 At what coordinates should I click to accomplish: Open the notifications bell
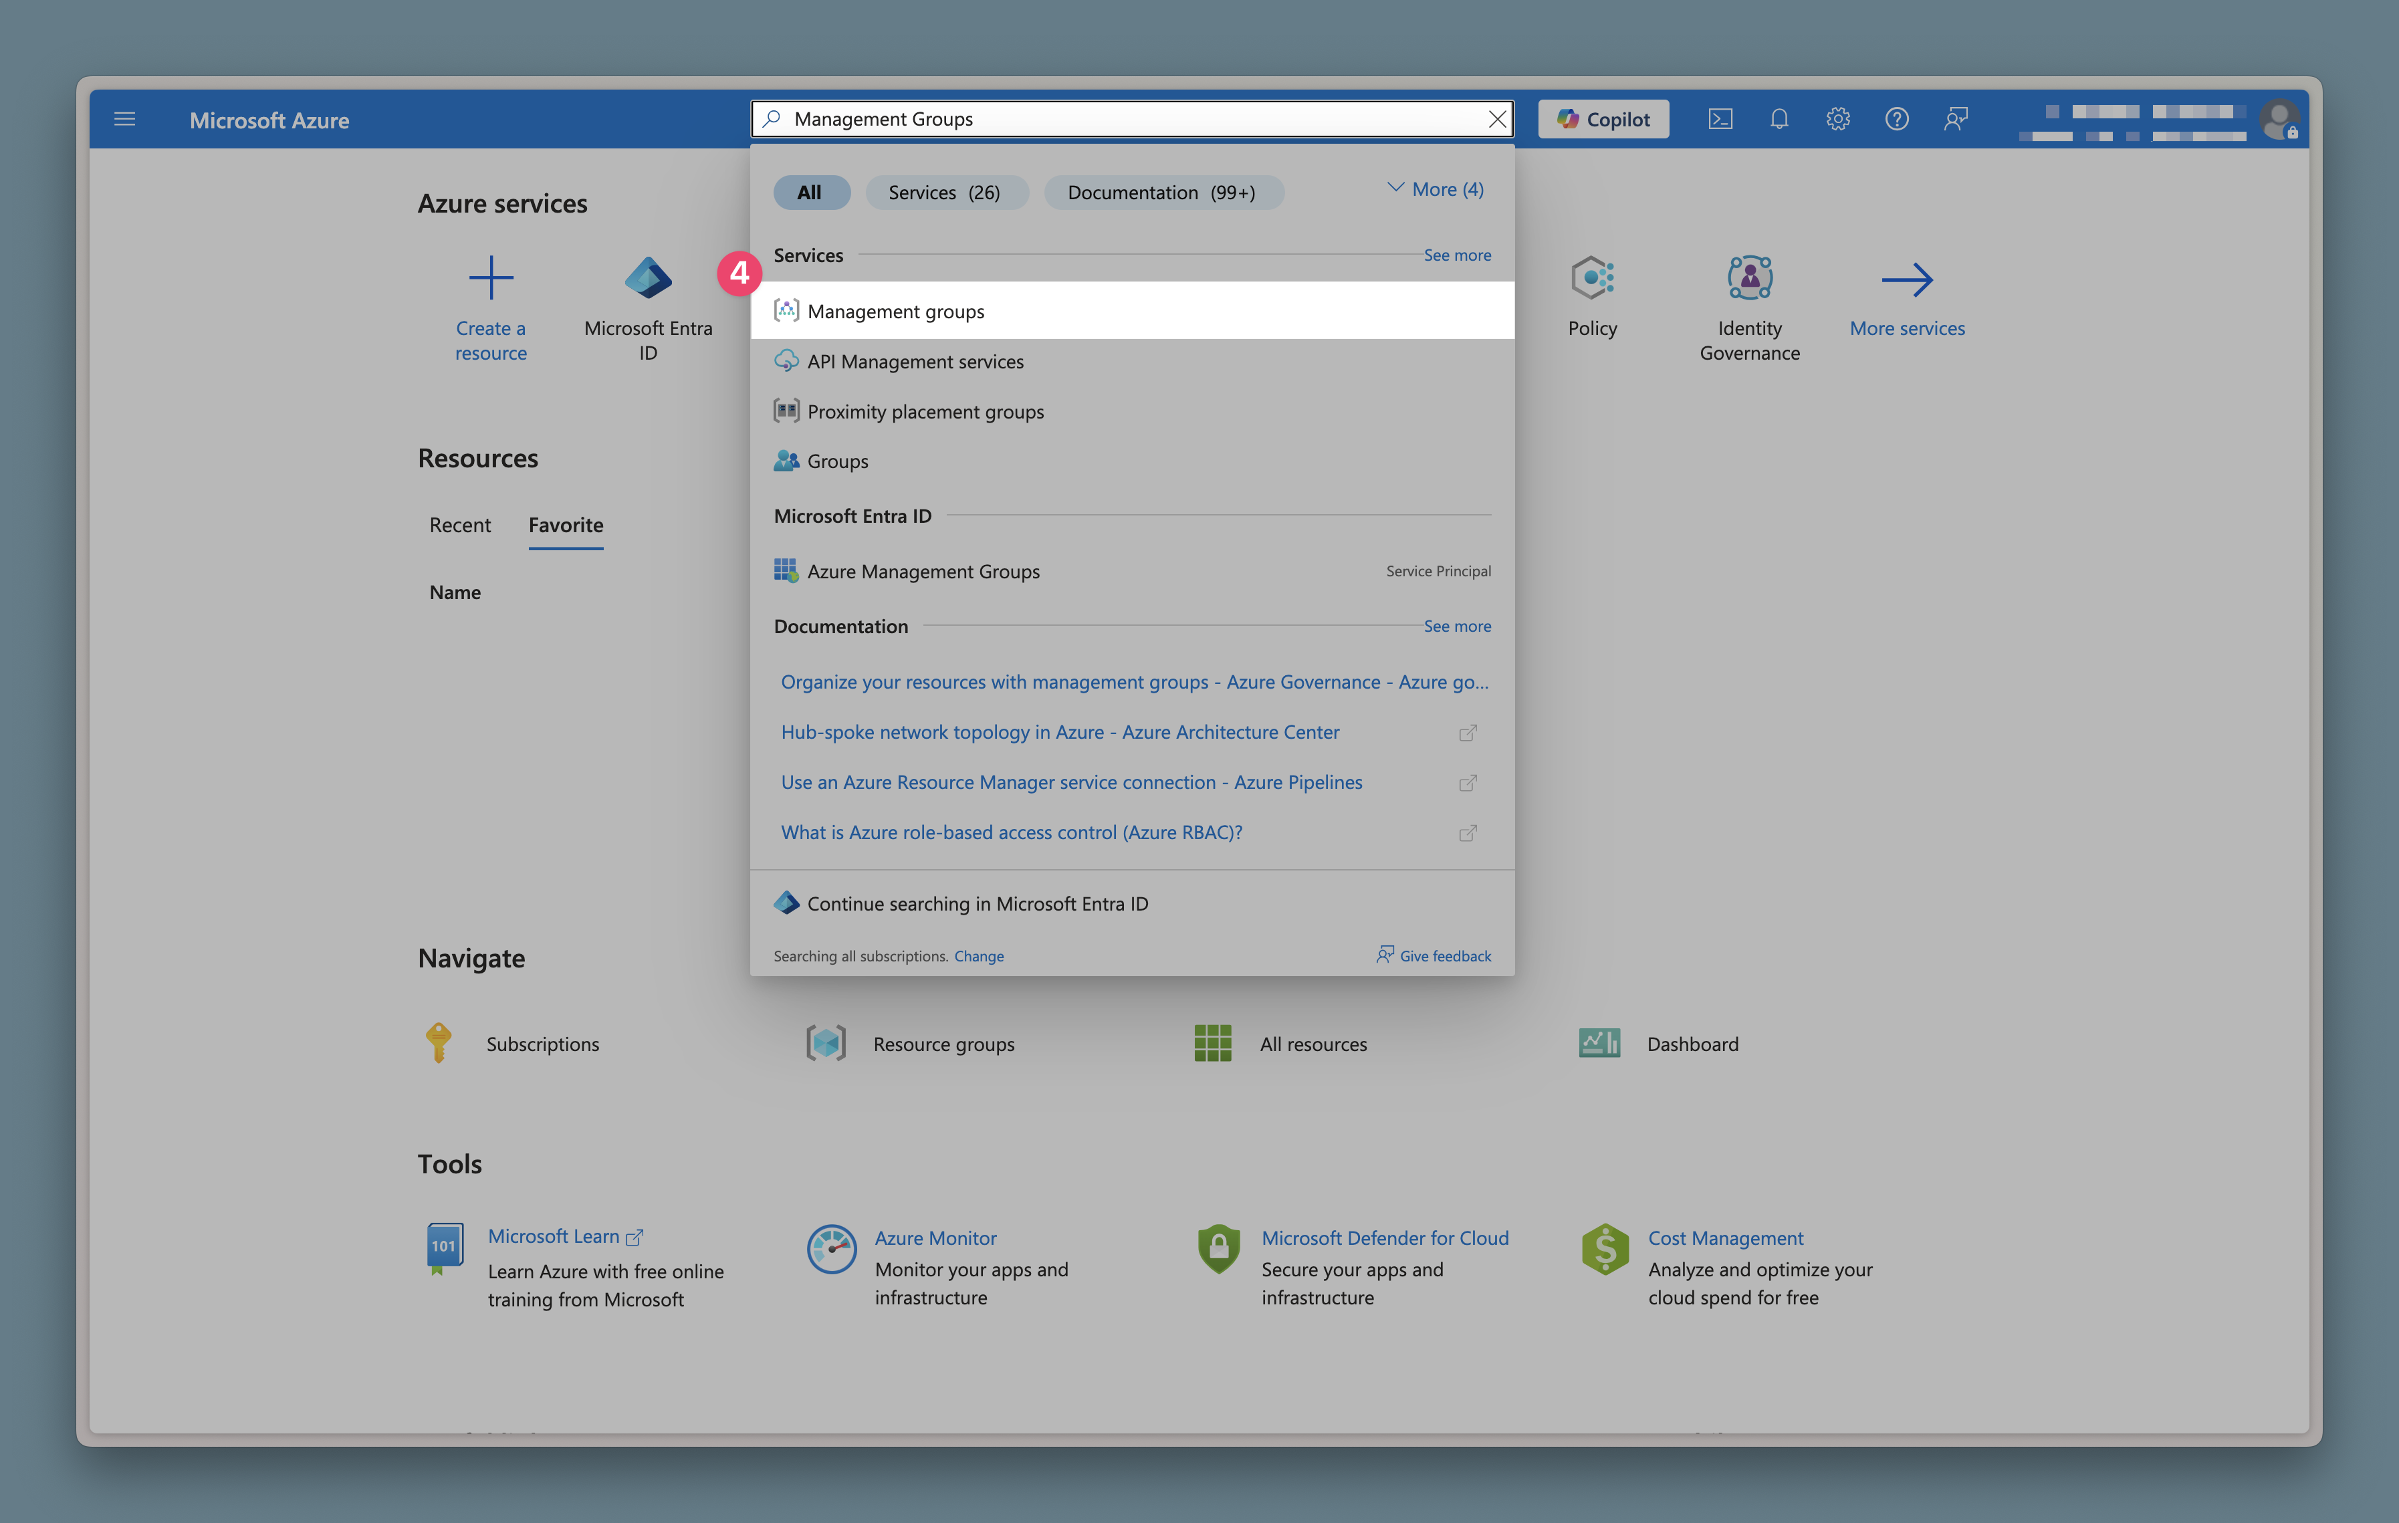[1779, 120]
